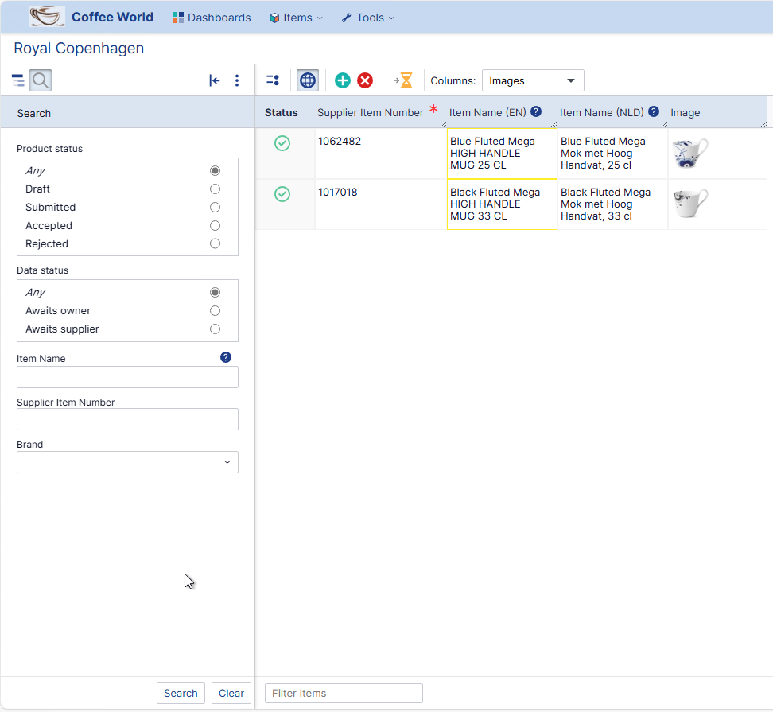Click accepted status icon for item 1062482
Viewport: 773px width, 712px height.
click(x=282, y=143)
